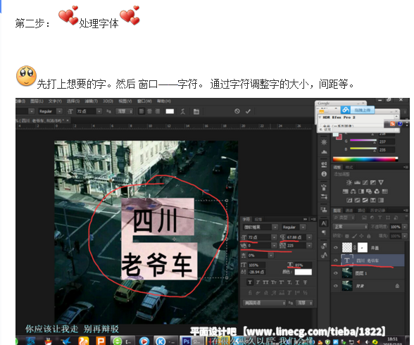
Task: Open the 选择(S) menu
Action: coord(73,101)
